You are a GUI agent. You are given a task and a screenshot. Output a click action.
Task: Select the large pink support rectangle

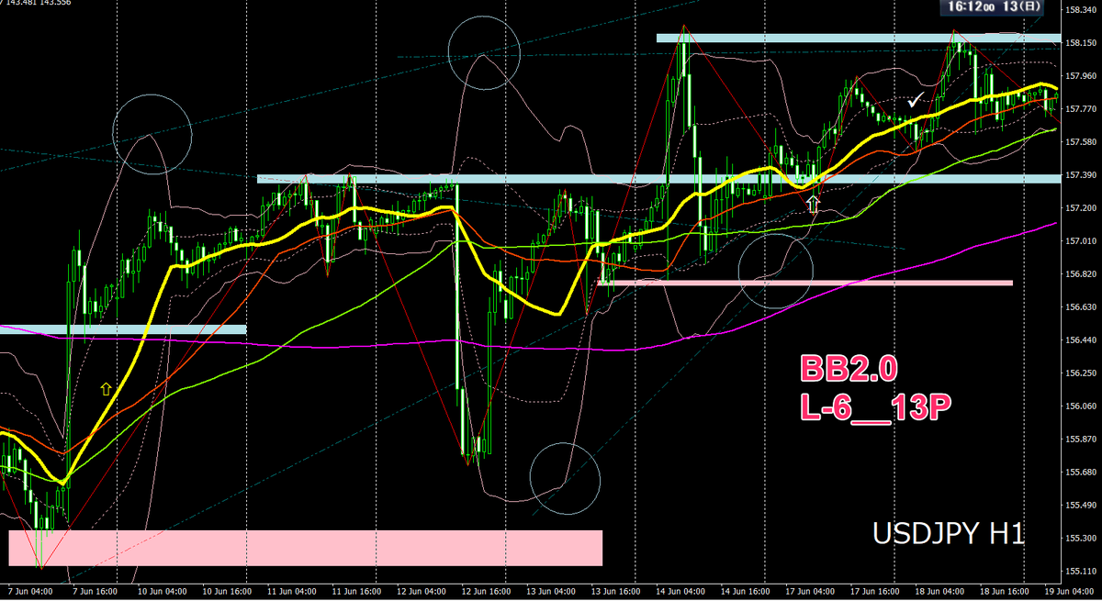[306, 548]
